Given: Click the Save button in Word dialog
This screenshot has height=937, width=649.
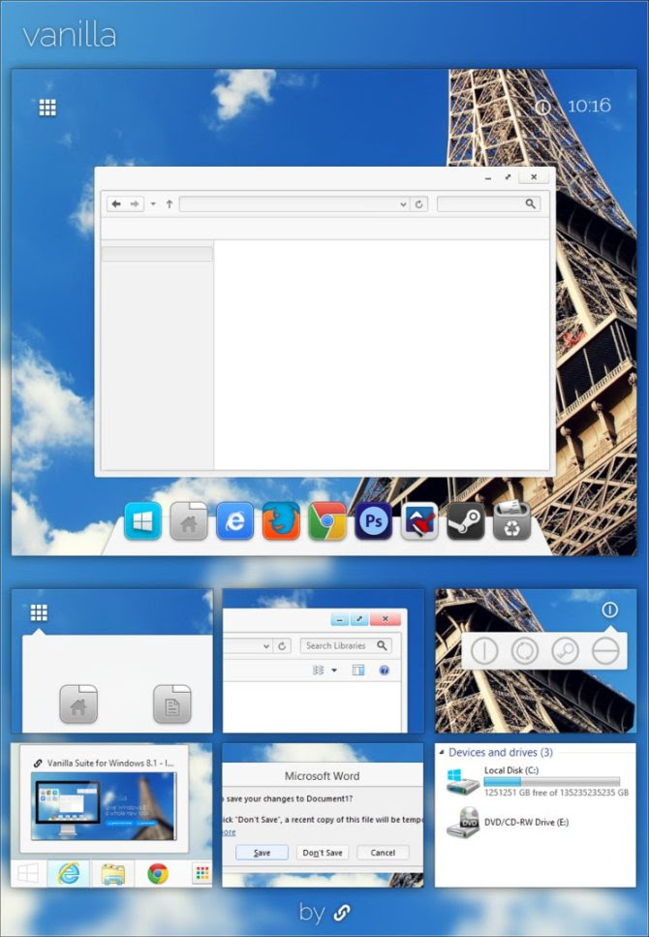Looking at the screenshot, I should 262,853.
